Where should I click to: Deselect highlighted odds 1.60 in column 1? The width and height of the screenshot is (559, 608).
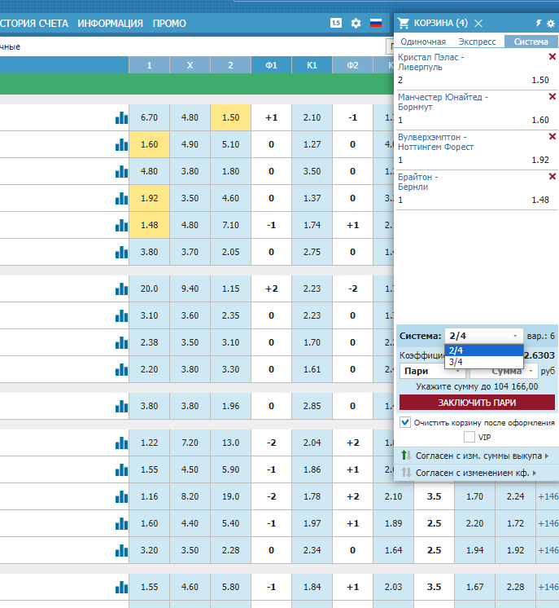(x=150, y=144)
